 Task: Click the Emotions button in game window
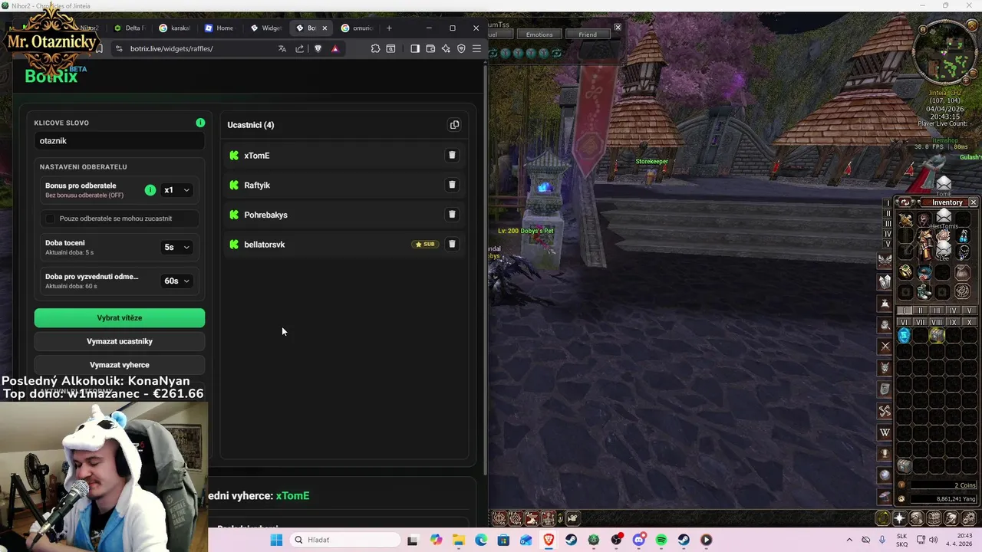point(539,34)
